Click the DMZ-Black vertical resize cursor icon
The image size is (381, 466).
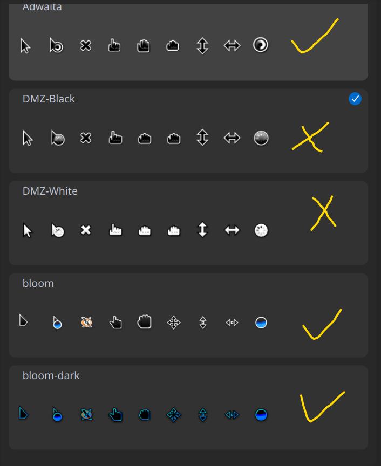click(202, 138)
